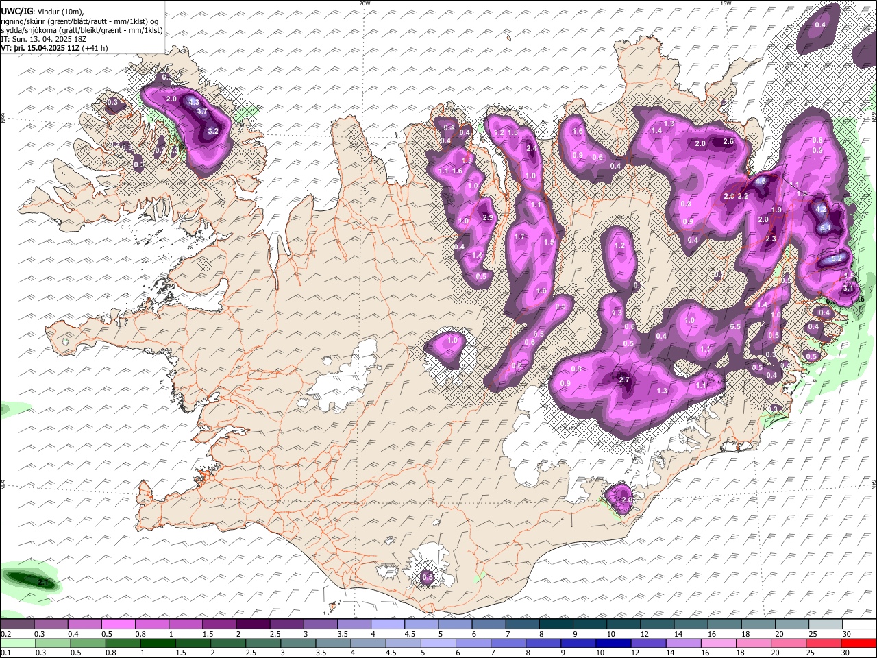Click the 'rigning/skúrir' legend description line

coord(79,21)
